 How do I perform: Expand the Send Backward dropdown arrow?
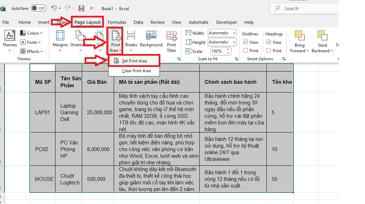pyautogui.click(x=332, y=51)
